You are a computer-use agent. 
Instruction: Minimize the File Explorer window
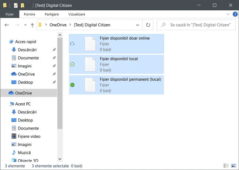pos(199,5)
